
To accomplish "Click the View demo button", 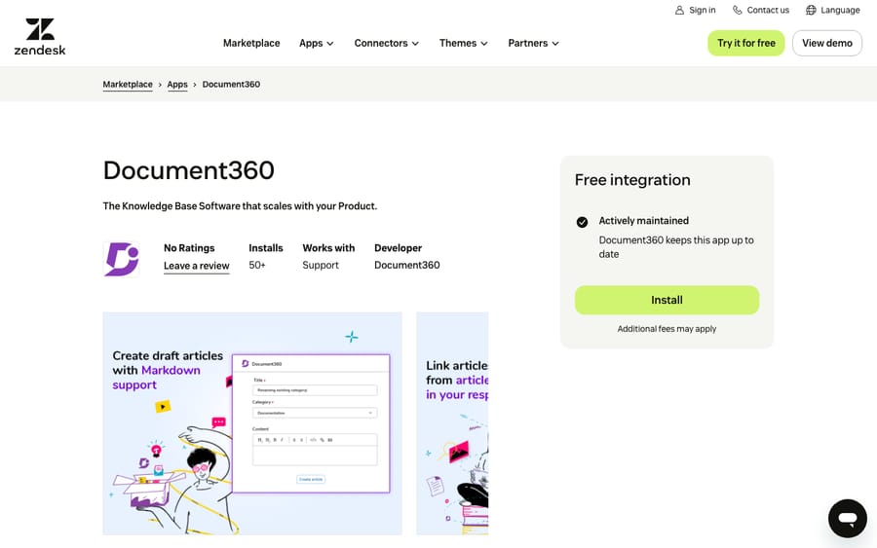I will click(x=827, y=43).
